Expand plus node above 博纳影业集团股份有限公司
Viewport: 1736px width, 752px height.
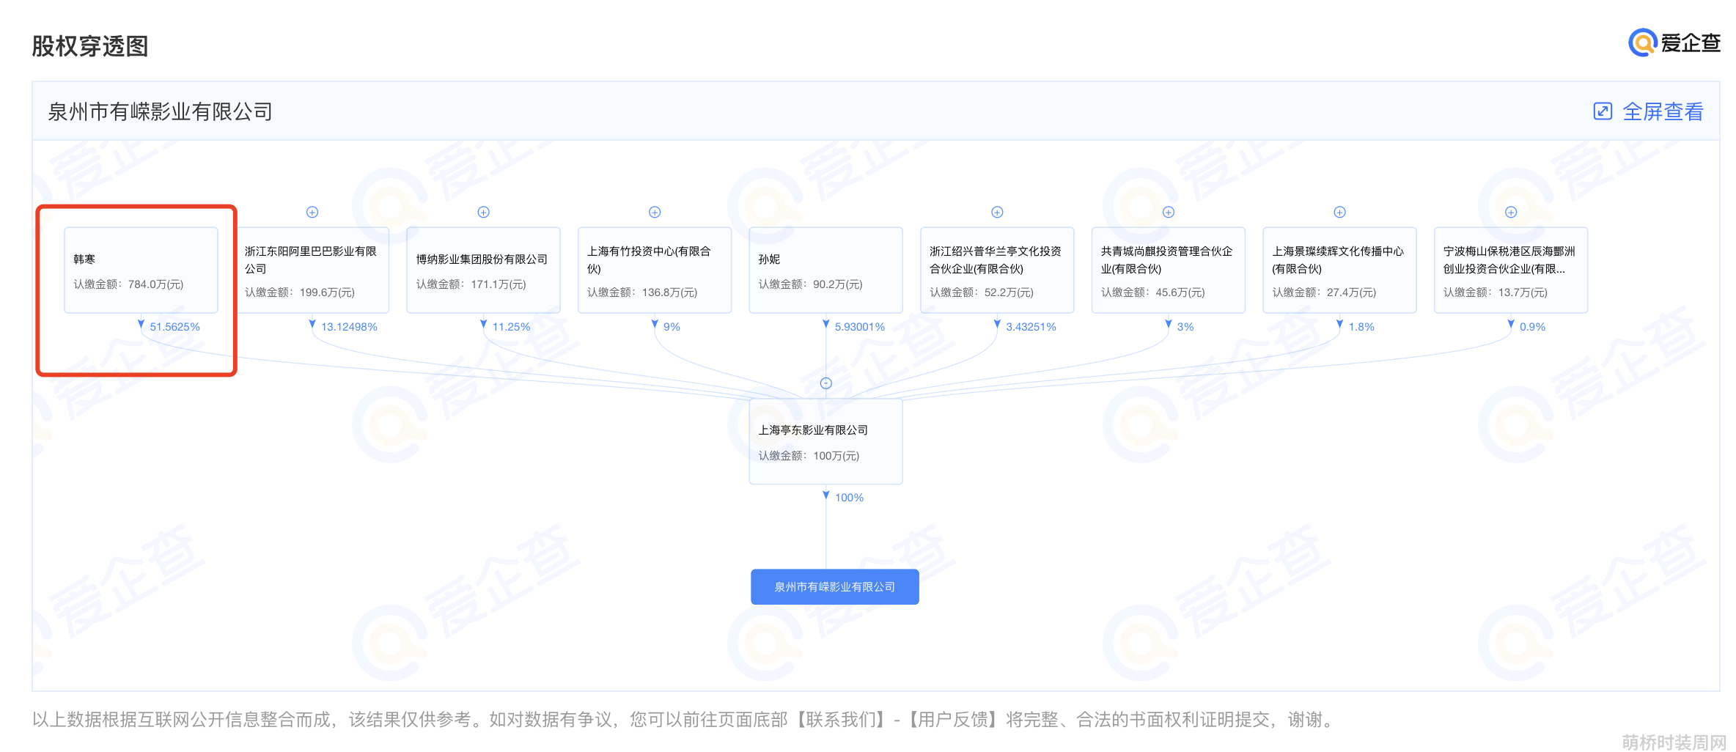pyautogui.click(x=484, y=212)
